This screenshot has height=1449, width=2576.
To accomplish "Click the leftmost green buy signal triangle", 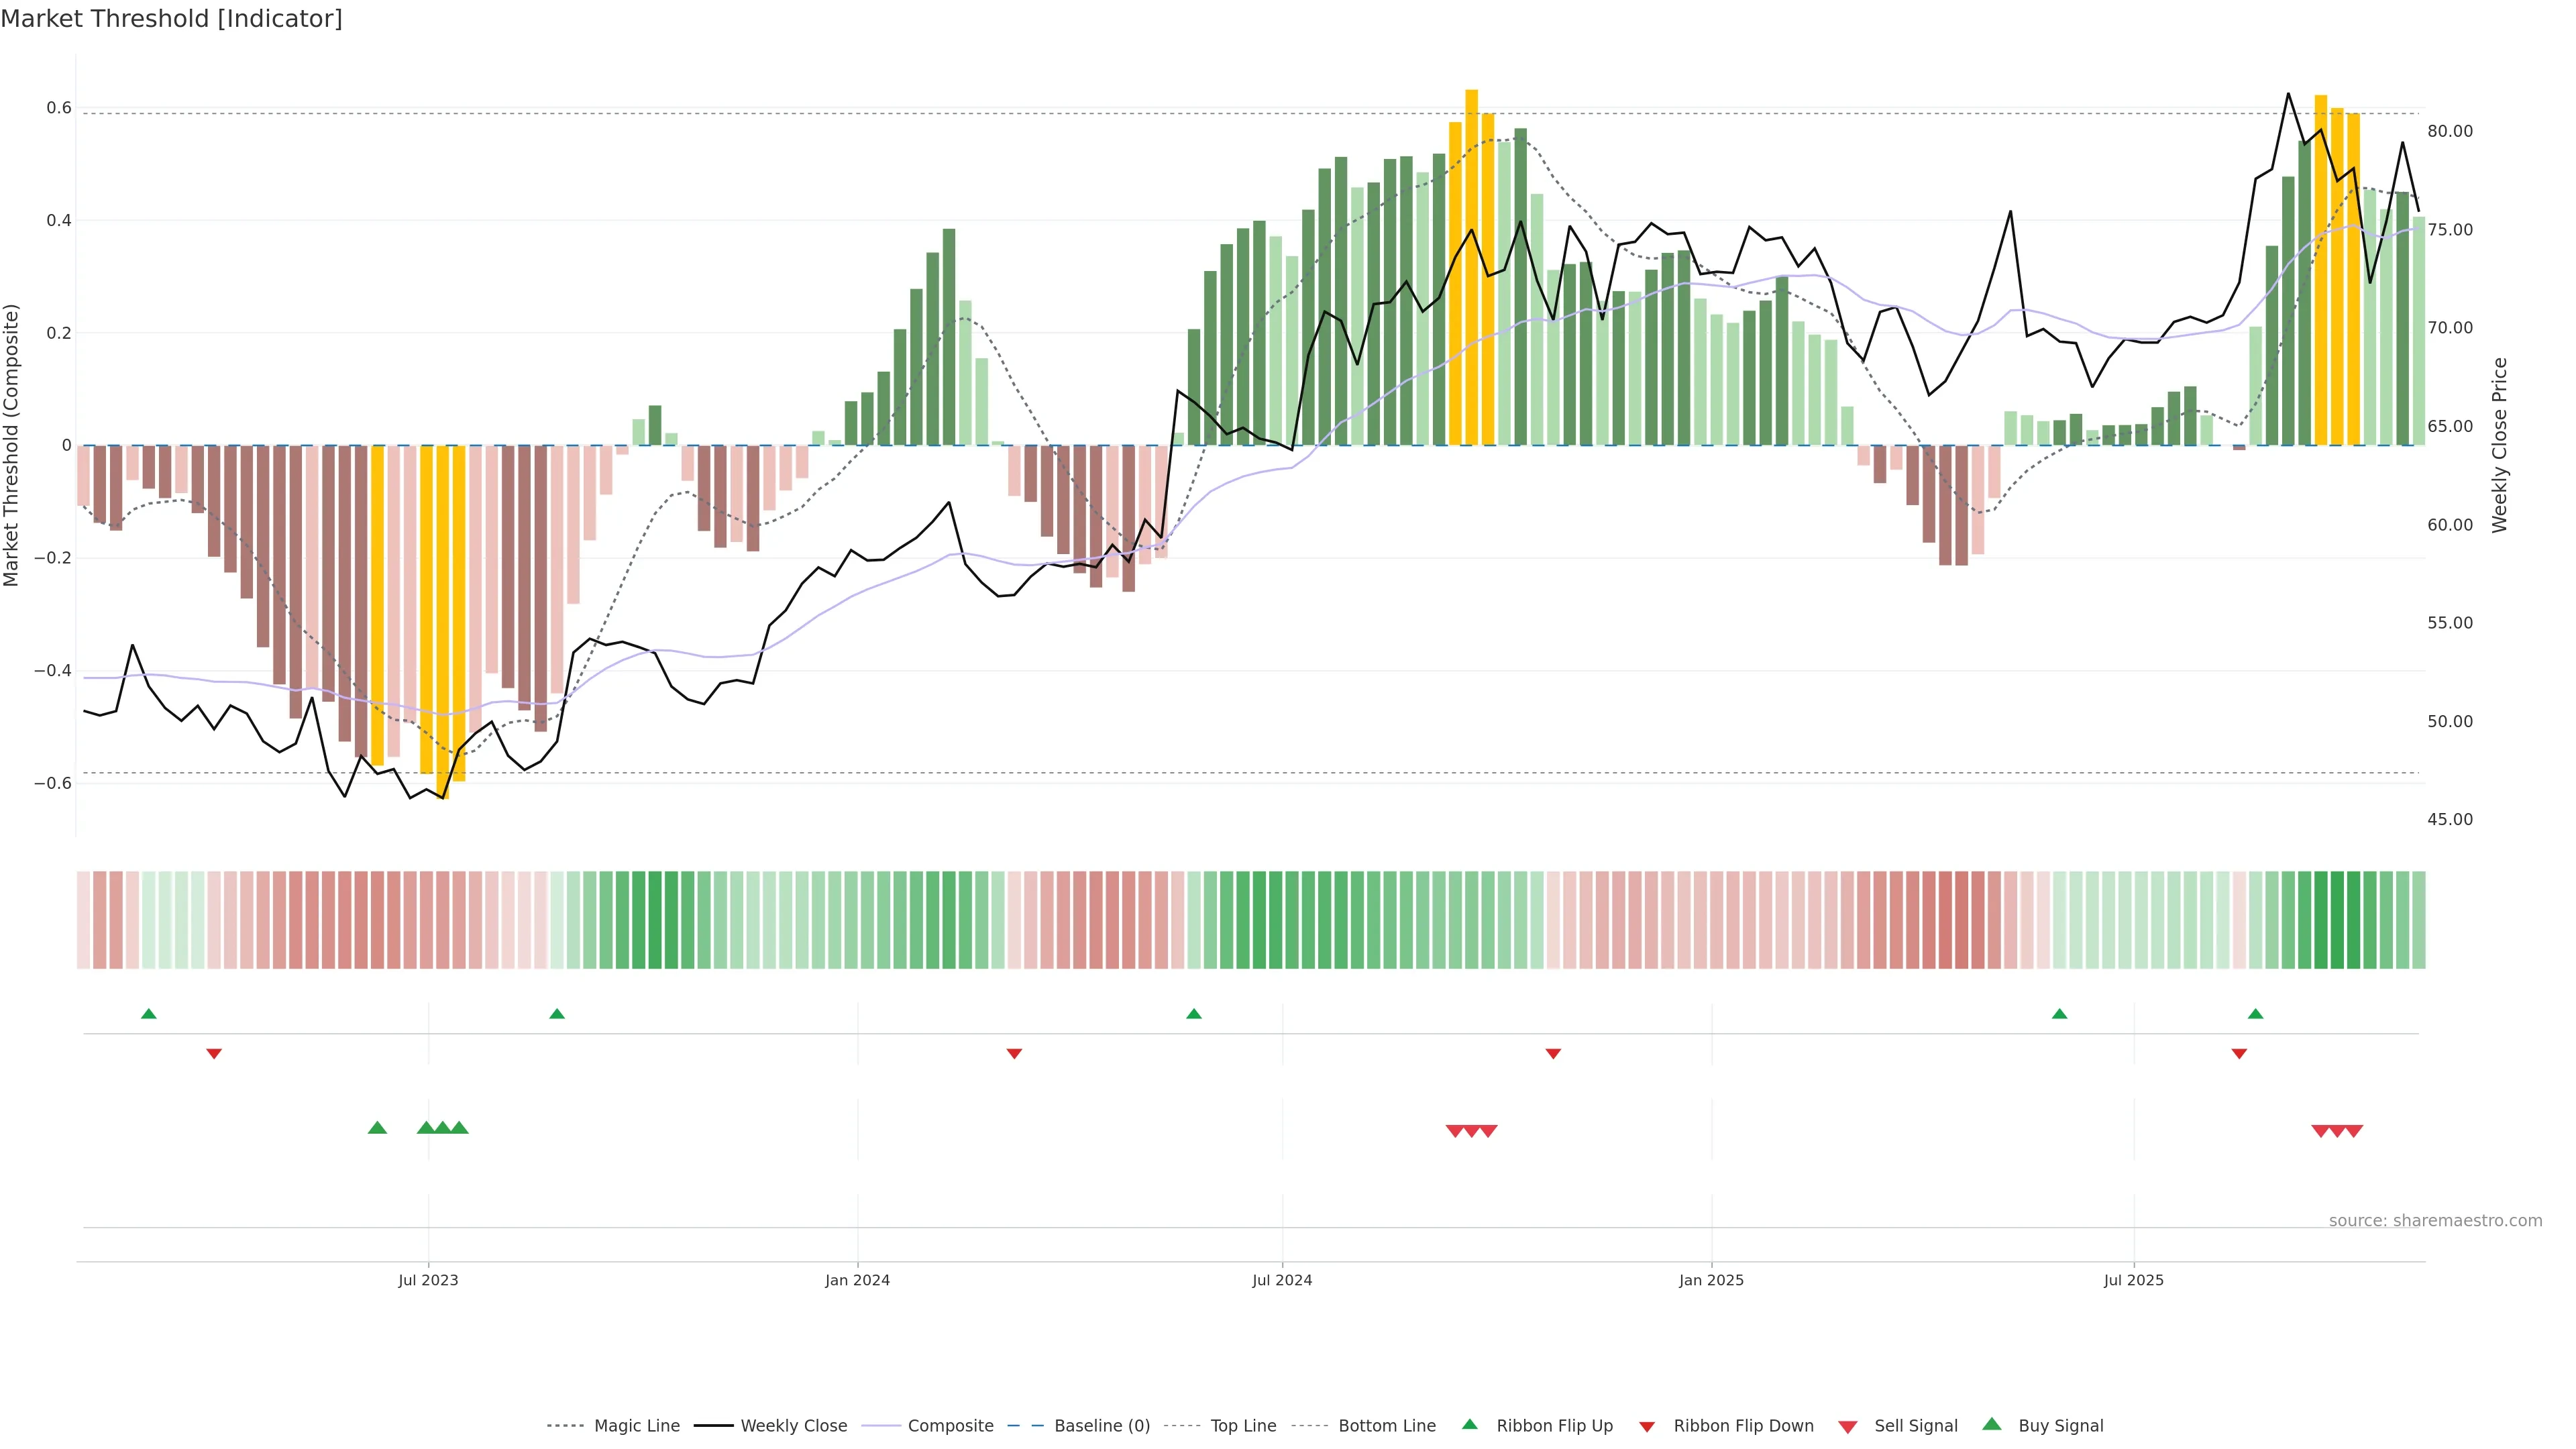I will point(377,1128).
